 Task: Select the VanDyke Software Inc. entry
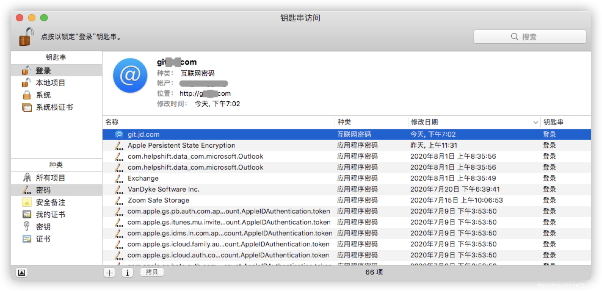[x=346, y=189]
